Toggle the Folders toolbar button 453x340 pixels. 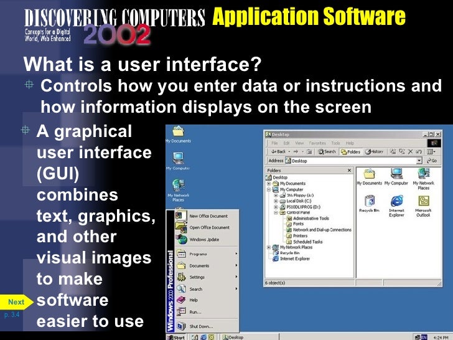click(350, 151)
